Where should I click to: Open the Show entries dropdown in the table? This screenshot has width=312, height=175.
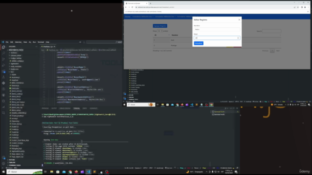coord(160,31)
